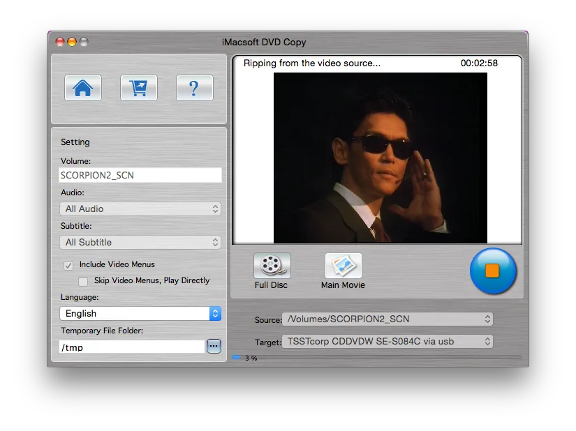Viewport: 576px width, 431px height.
Task: Open the All Subtitle dropdown
Action: [140, 242]
